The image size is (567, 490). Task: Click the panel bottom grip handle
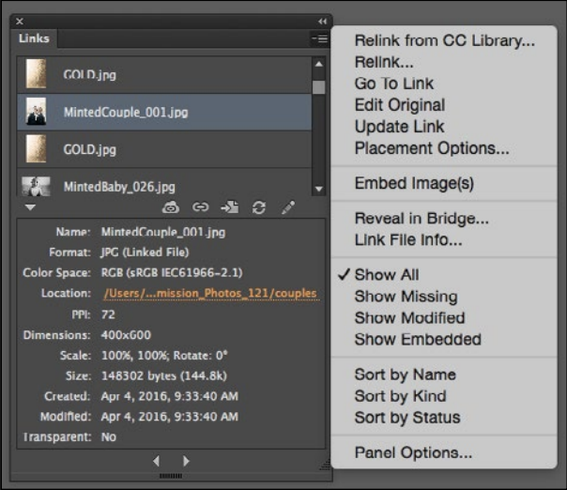pos(171,476)
